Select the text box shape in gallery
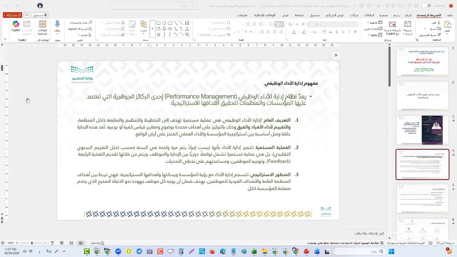The width and height of the screenshot is (457, 257). 187,23
